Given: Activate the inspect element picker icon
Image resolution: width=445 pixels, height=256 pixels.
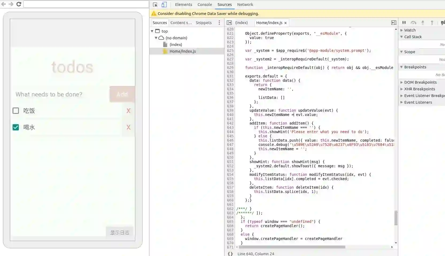Looking at the screenshot, I should [x=155, y=5].
